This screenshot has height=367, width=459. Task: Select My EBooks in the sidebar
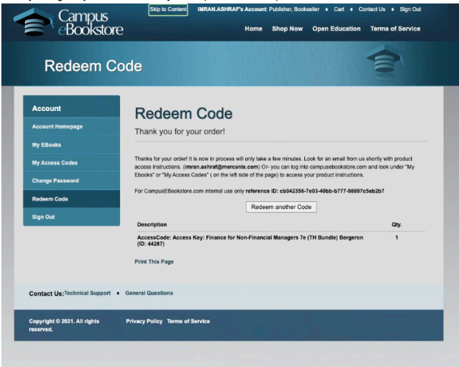(47, 145)
